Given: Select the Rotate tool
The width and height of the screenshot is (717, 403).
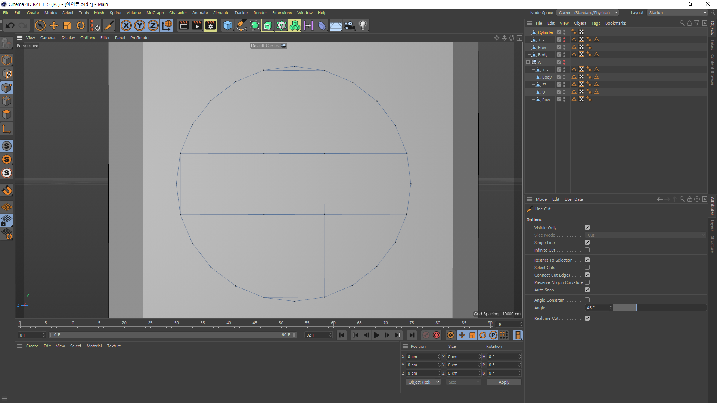Looking at the screenshot, I should pyautogui.click(x=81, y=25).
